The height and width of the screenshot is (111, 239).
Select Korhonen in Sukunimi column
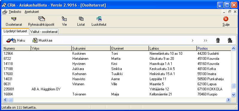click(x=79, y=74)
